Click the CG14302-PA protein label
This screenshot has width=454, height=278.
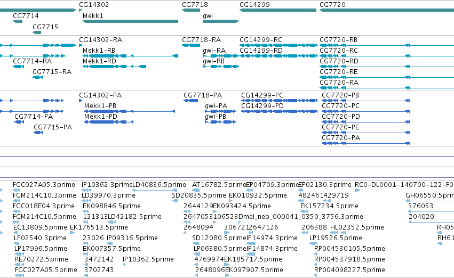[100, 95]
